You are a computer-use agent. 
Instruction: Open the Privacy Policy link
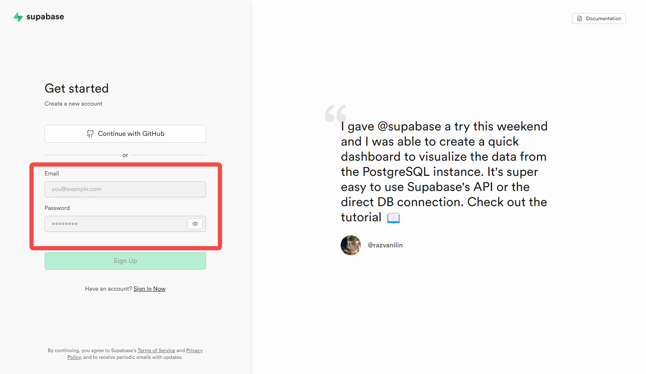pyautogui.click(x=194, y=350)
